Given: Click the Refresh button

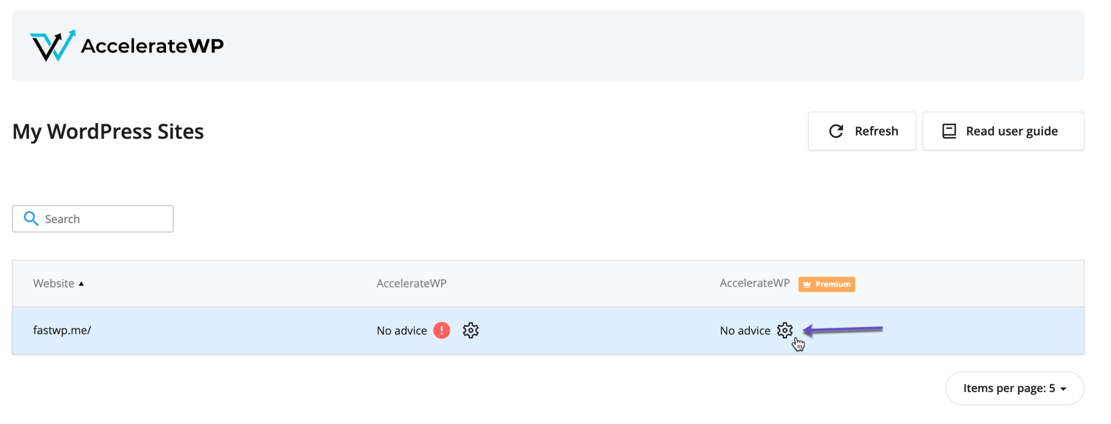Looking at the screenshot, I should click(861, 131).
